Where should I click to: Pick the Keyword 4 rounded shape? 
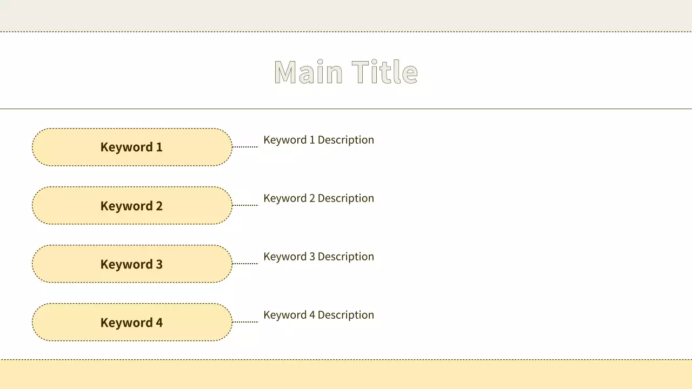(x=132, y=322)
